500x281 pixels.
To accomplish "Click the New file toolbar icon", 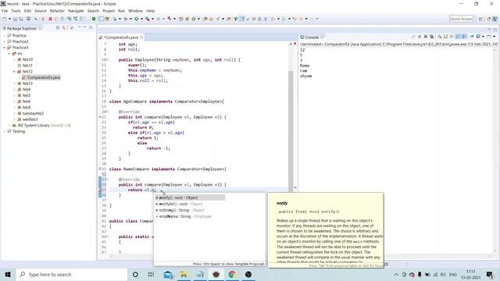I will (x=5, y=19).
